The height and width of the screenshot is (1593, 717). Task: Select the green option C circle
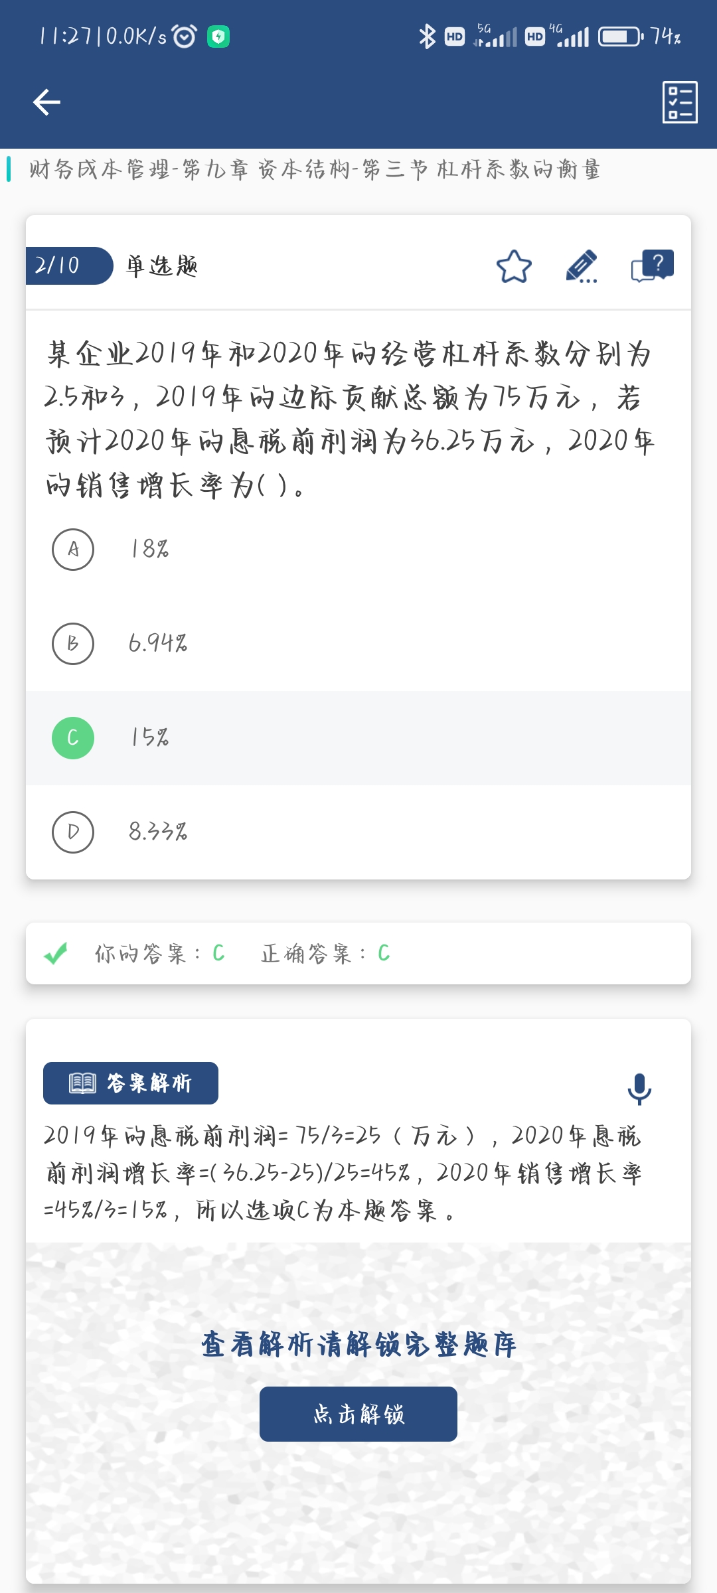click(73, 738)
